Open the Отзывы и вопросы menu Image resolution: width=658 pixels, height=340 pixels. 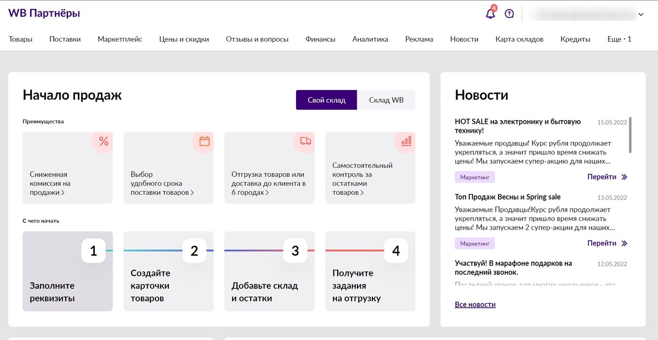[257, 39]
